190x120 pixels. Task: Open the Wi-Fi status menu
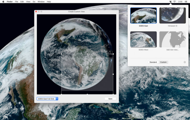(174, 1)
